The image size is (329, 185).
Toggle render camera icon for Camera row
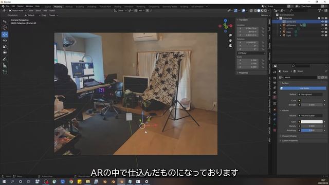pyautogui.click(x=326, y=29)
